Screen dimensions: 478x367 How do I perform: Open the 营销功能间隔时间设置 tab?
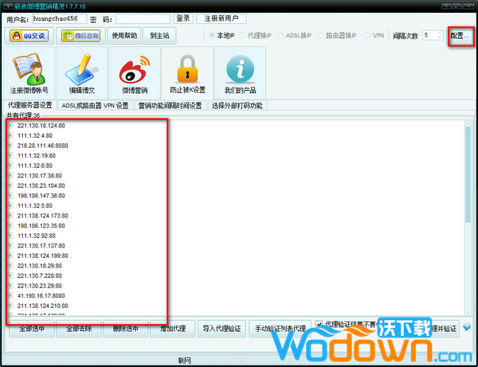169,105
